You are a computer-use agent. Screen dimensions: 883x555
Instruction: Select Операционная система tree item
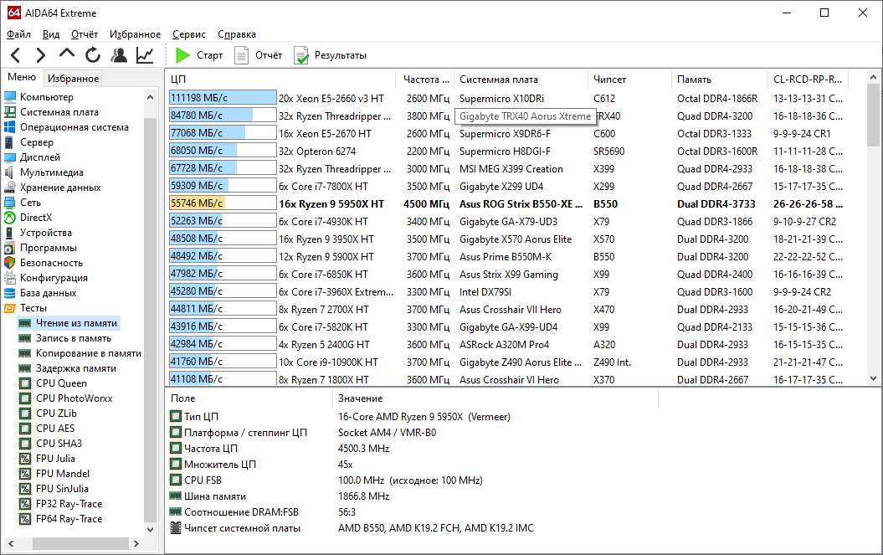coord(74,127)
